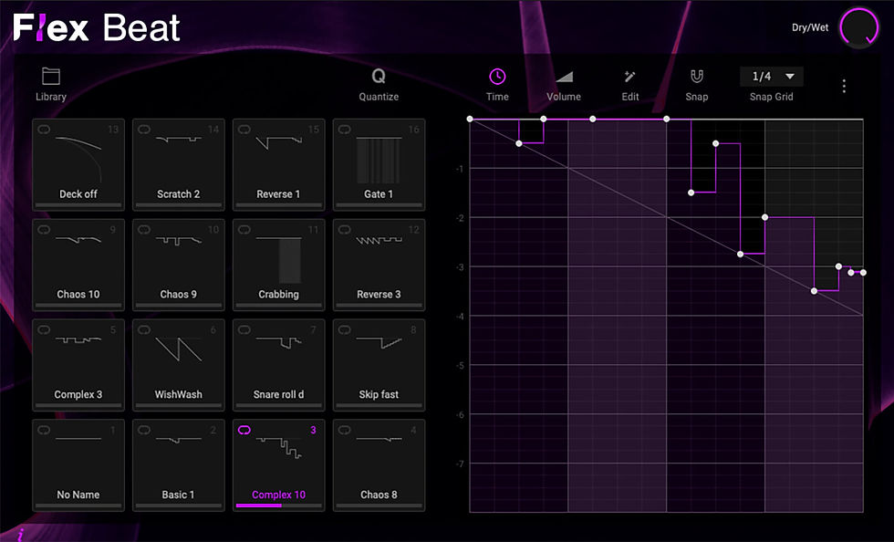Click the Complex 10 pad progress bar
This screenshot has width=894, height=542.
279,506
